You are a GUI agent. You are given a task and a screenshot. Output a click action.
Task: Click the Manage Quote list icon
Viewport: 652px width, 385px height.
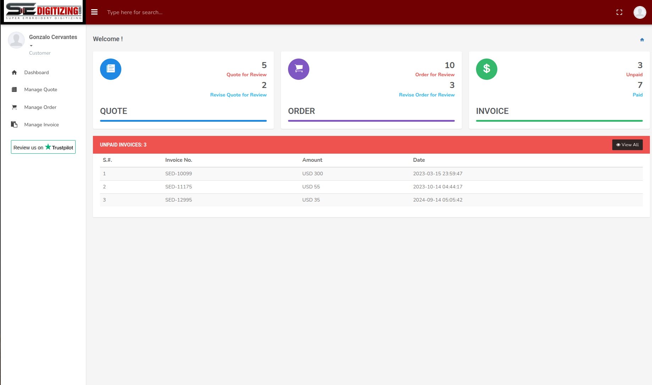click(14, 89)
